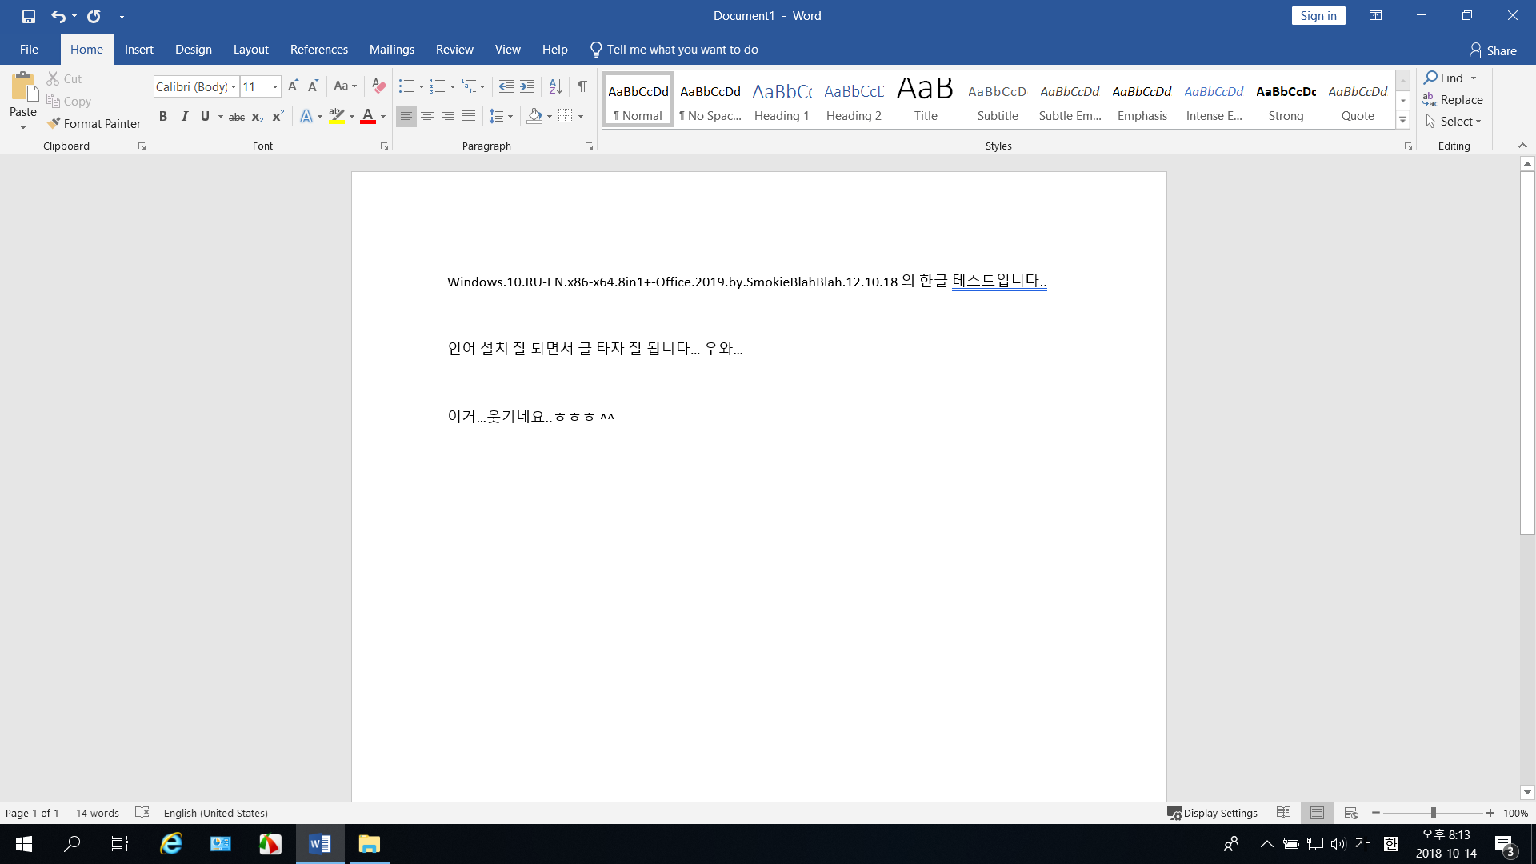Open the Ribbon Display Options icon
Viewport: 1536px width, 864px height.
point(1375,16)
